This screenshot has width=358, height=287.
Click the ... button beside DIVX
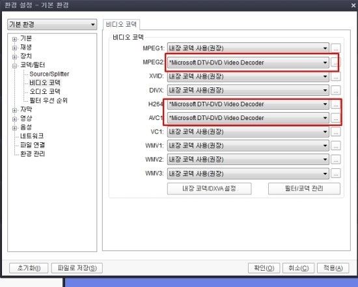(x=336, y=91)
